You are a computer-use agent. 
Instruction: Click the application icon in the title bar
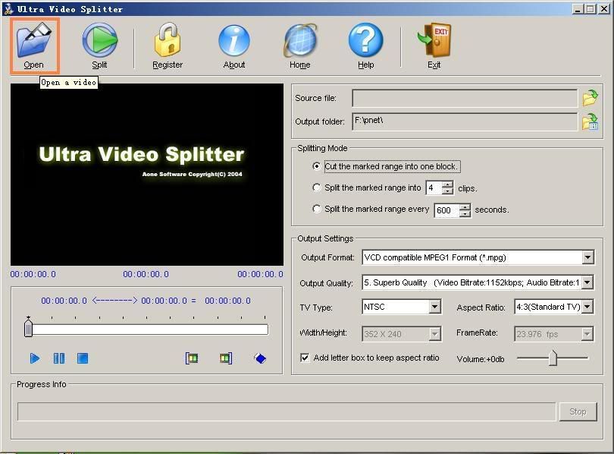pyautogui.click(x=8, y=8)
